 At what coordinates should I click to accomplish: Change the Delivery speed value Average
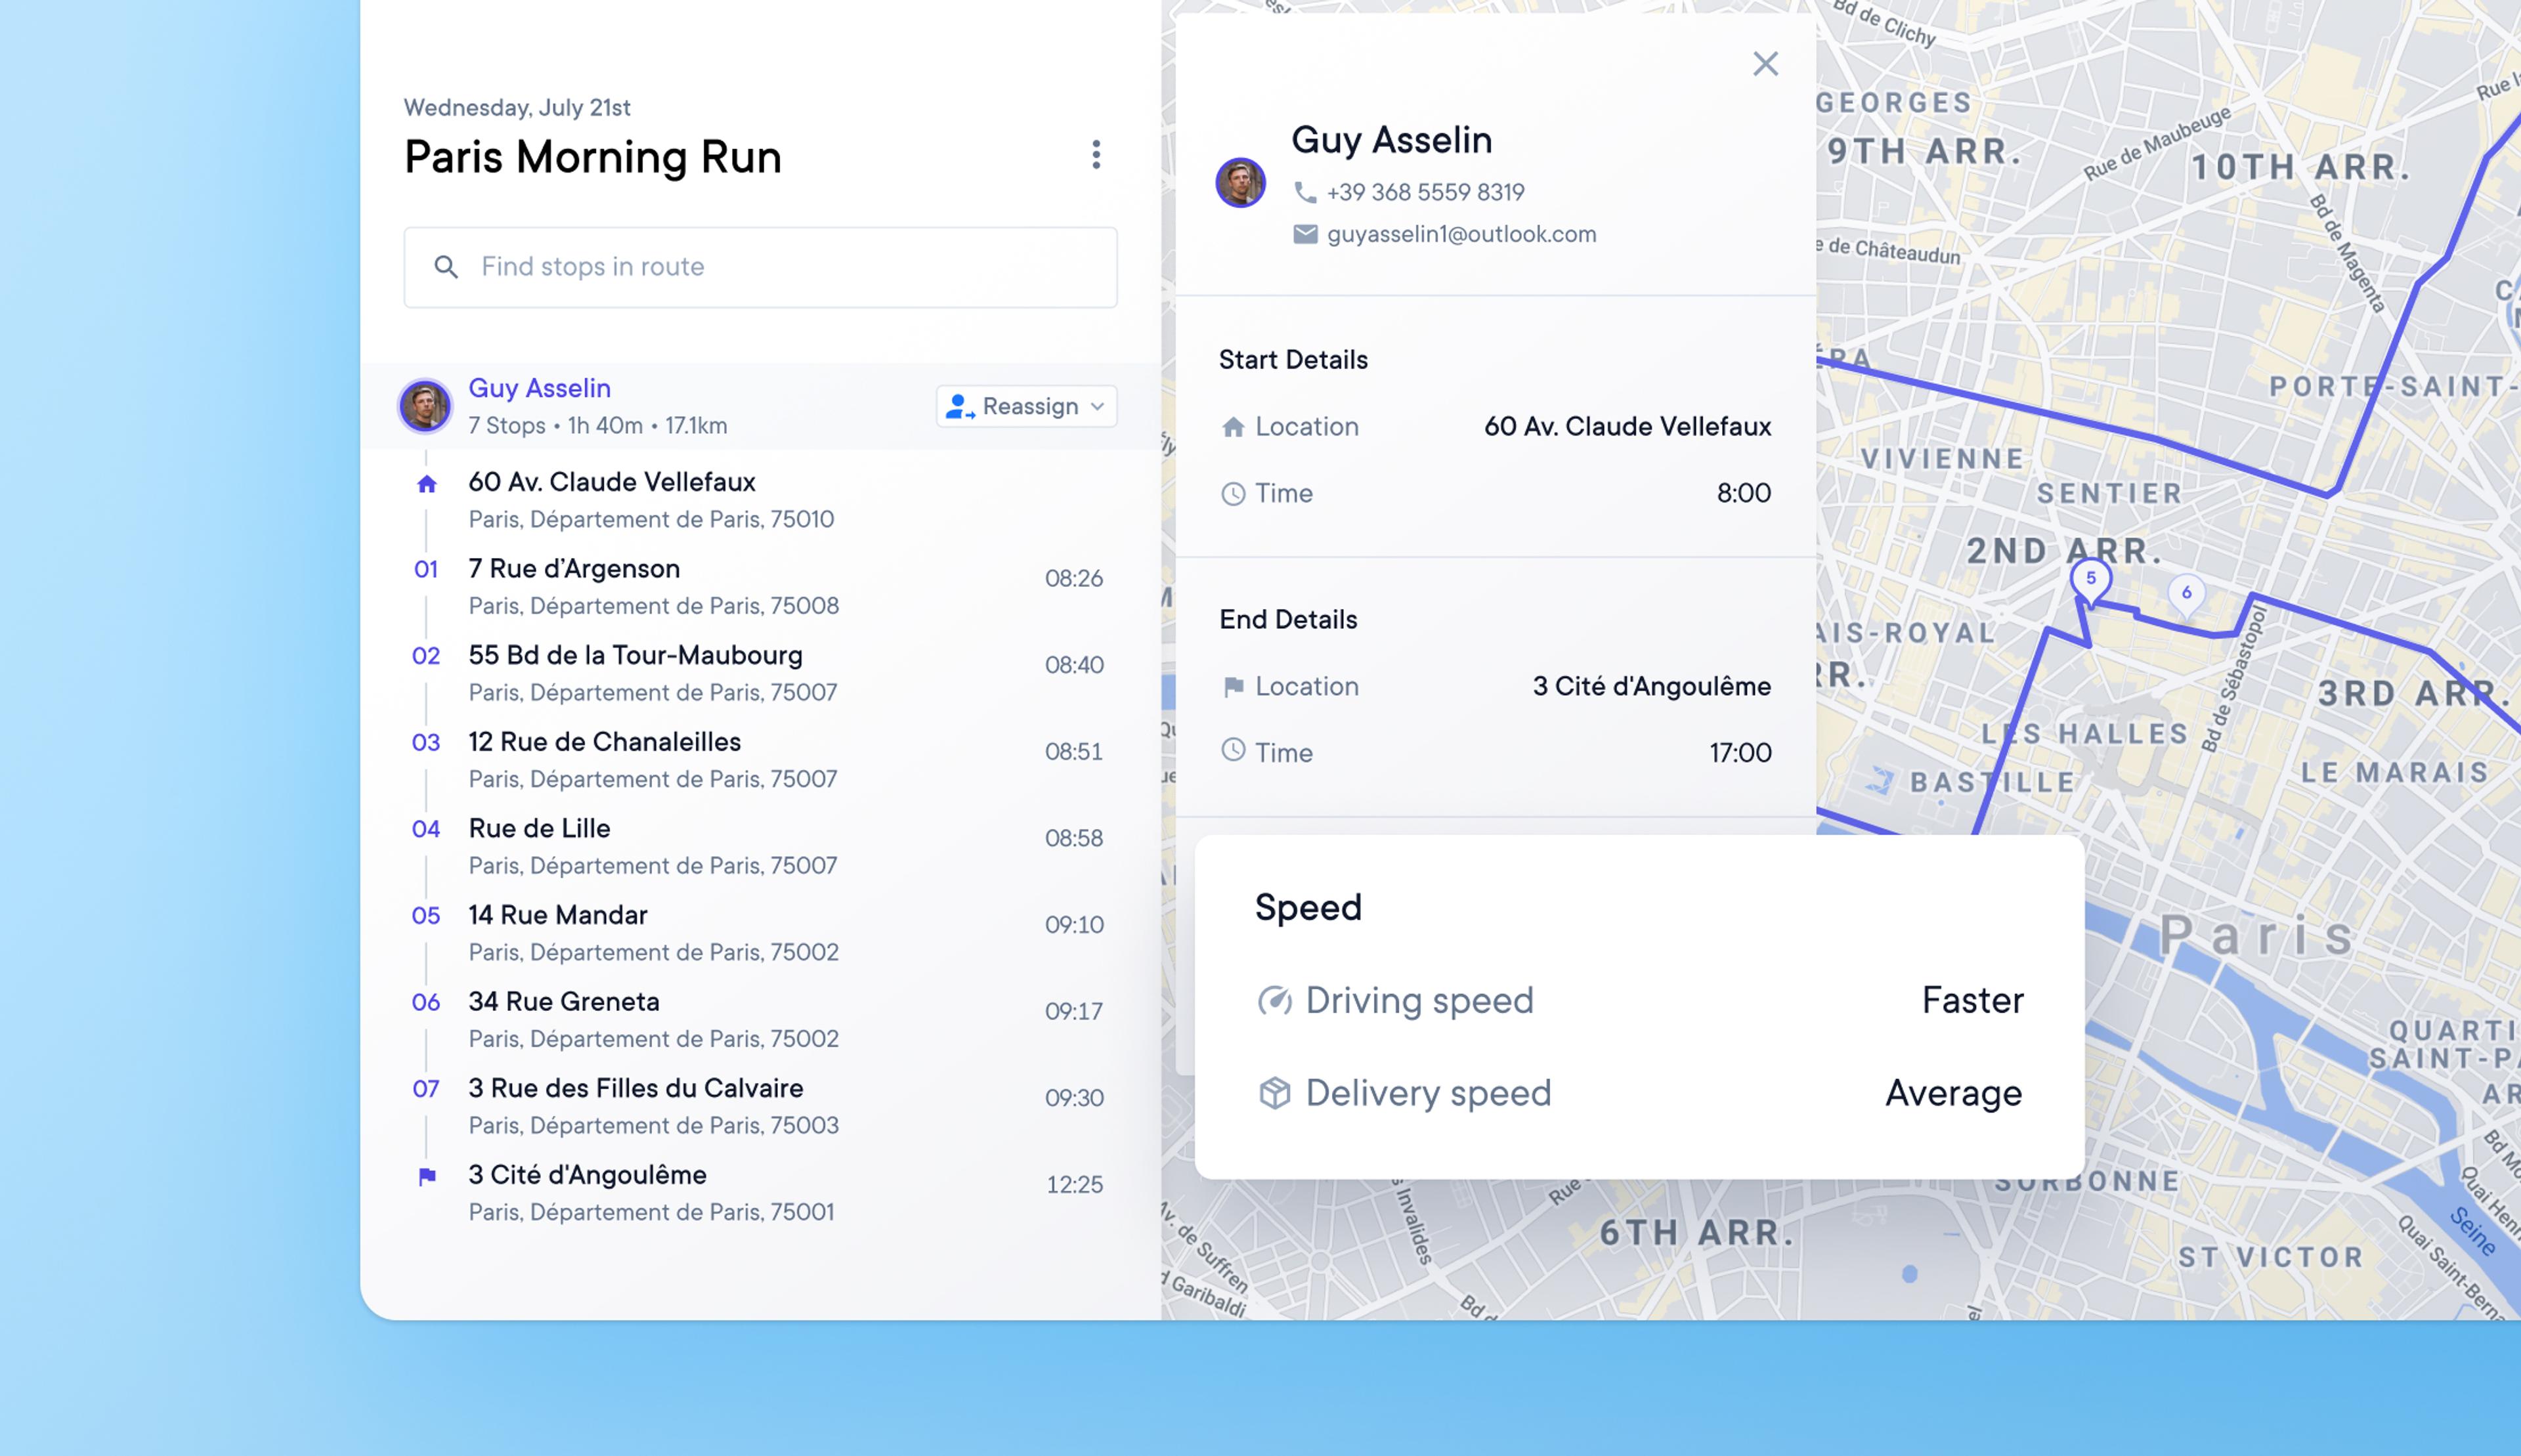pos(1953,1093)
